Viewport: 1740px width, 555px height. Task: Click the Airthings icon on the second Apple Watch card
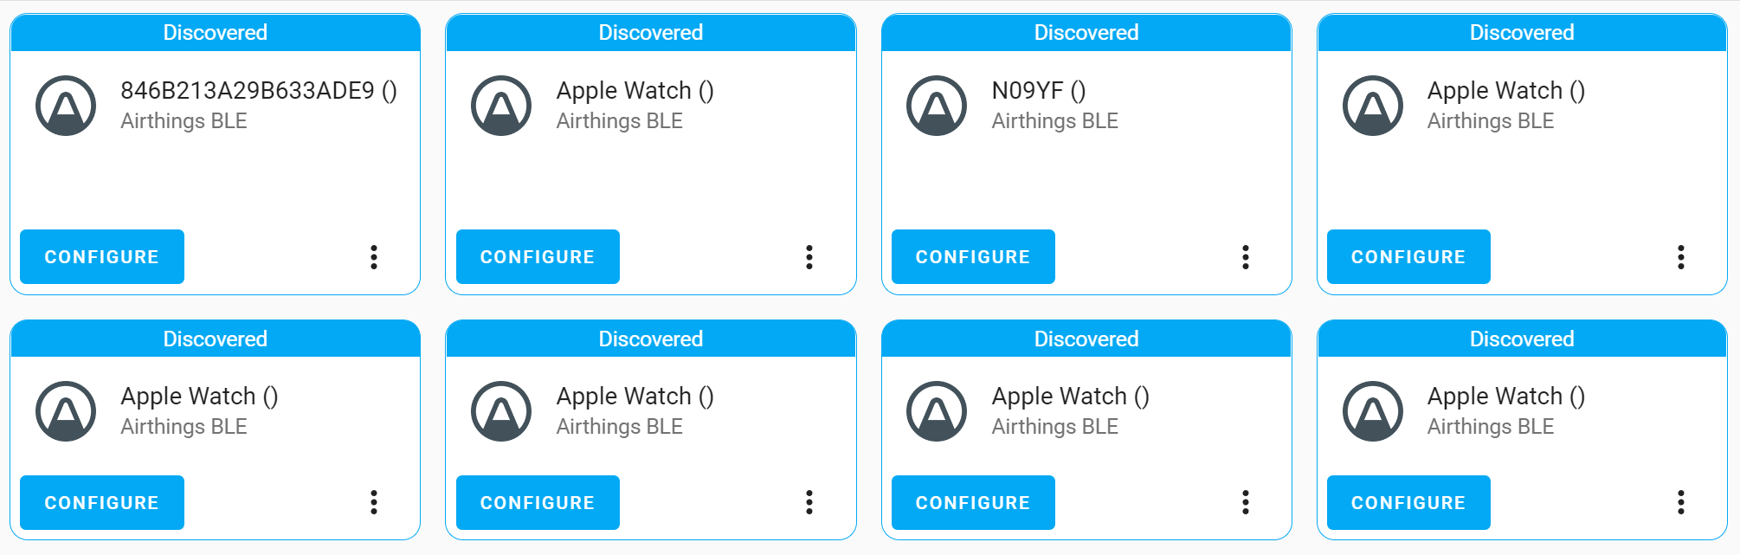tap(500, 104)
